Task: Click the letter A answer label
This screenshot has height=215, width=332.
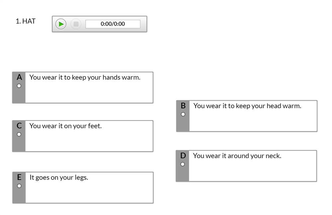Action: click(19, 77)
